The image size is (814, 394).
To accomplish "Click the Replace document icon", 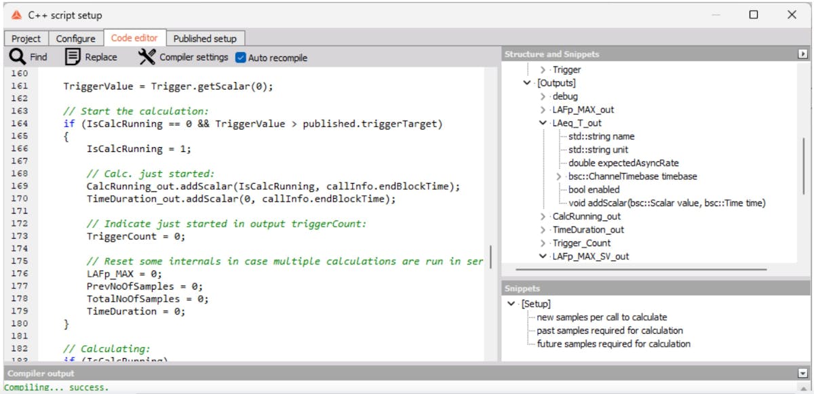I will pyautogui.click(x=73, y=57).
